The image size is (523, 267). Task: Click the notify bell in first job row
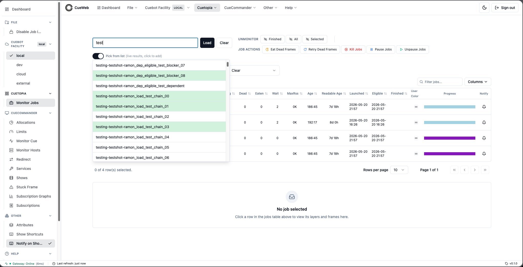[x=484, y=107]
